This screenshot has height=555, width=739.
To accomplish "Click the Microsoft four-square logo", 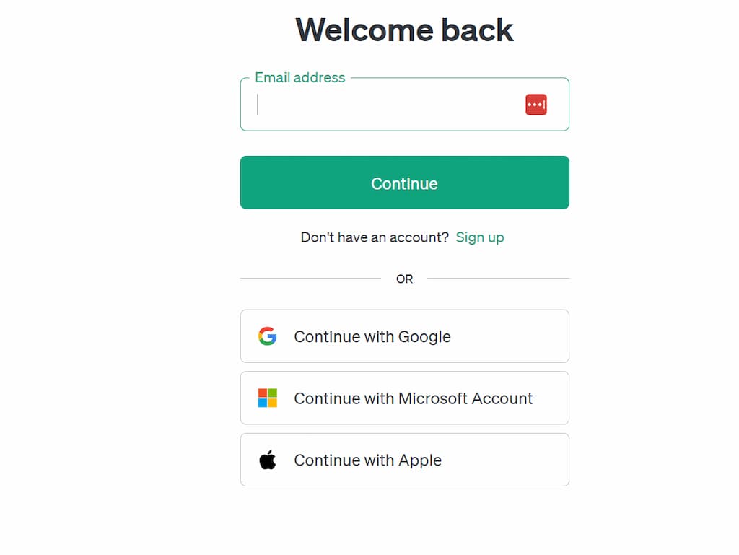I will (267, 398).
